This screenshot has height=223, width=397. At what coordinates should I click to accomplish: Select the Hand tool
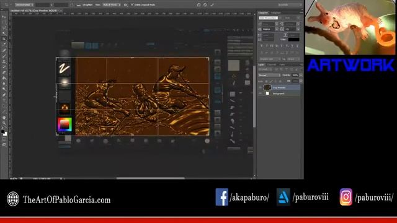point(4,118)
